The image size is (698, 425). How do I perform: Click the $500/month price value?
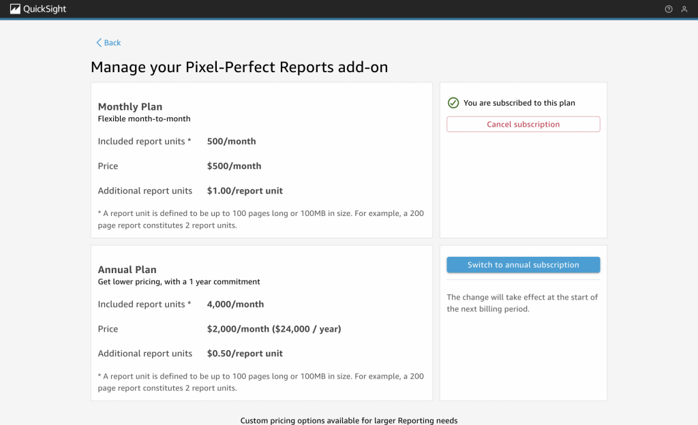234,166
